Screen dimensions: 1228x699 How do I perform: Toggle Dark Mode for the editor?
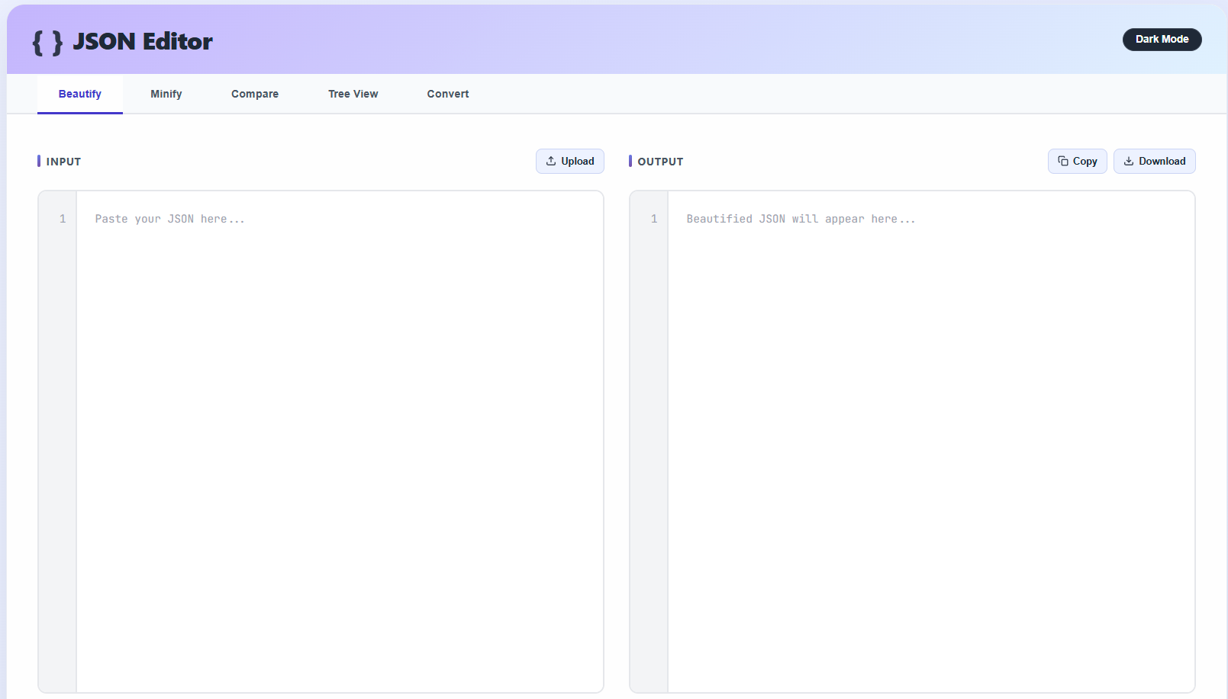(1162, 39)
